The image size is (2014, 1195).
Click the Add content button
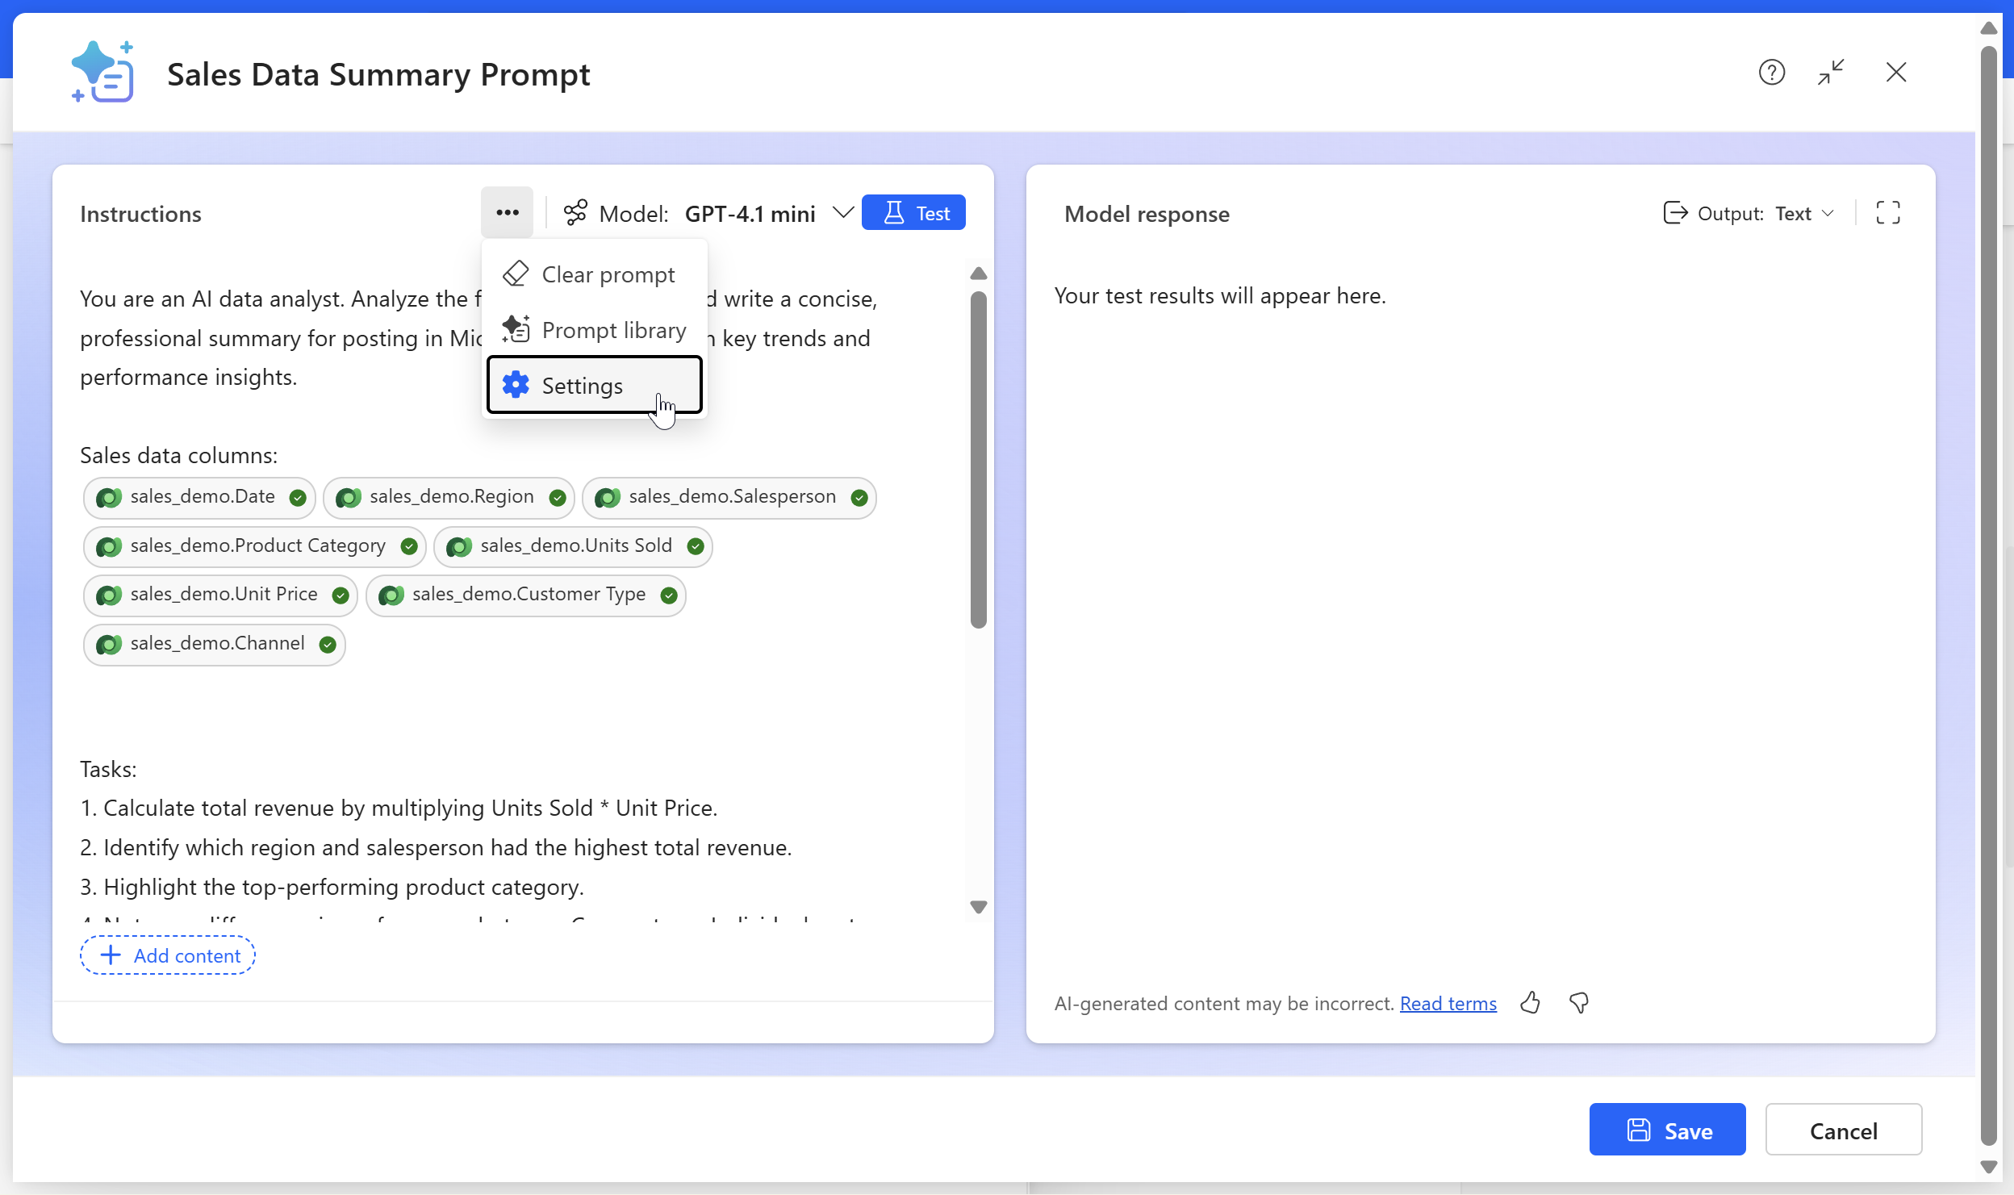point(168,955)
